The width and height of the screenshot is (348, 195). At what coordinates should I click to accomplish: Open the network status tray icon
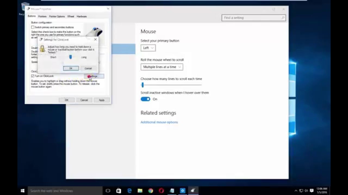301,191
